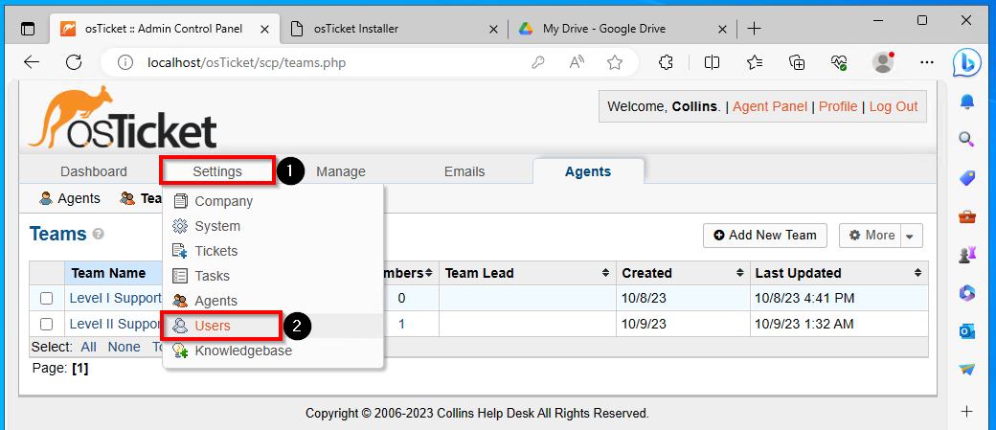Add this page to favorites star
Image resolution: width=996 pixels, height=430 pixels.
pyautogui.click(x=614, y=62)
